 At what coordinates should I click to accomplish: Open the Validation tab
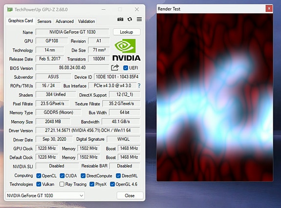pos(86,21)
